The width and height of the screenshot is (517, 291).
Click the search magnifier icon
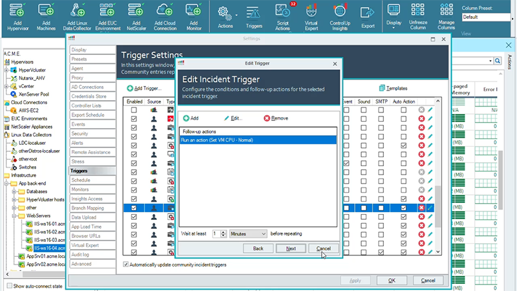(498, 61)
